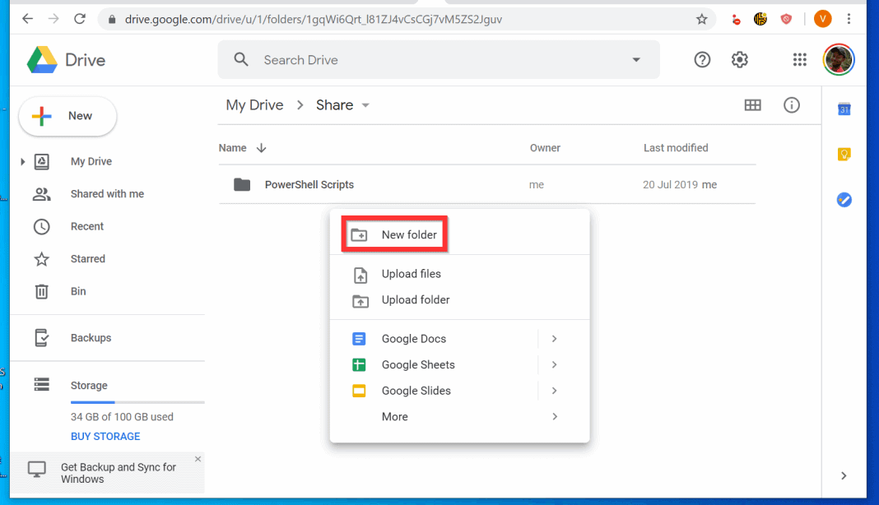Expand the My Drive tree arrow
879x505 pixels.
point(22,161)
